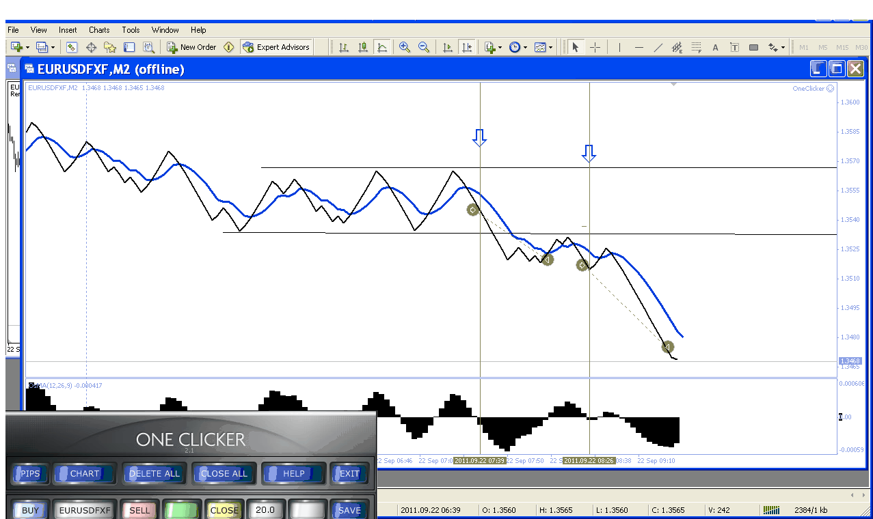This screenshot has width=873, height=519.
Task: Open the New Chart tool
Action: click(x=16, y=47)
